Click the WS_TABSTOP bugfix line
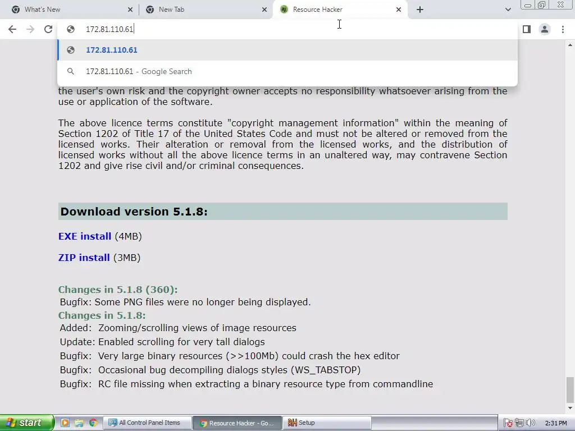575x431 pixels. point(210,370)
